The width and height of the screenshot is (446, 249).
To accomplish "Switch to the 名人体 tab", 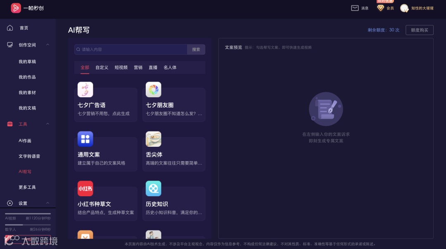I will (x=170, y=68).
